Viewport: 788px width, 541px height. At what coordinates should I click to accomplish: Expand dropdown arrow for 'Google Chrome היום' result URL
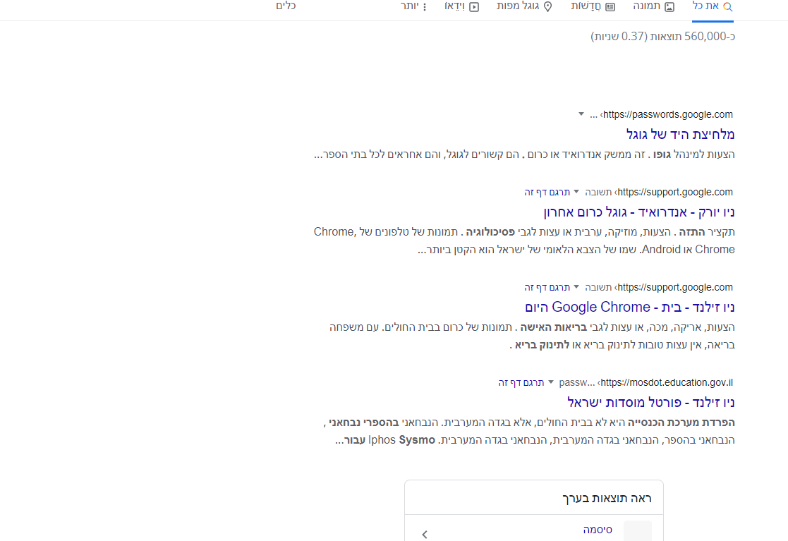(x=576, y=287)
